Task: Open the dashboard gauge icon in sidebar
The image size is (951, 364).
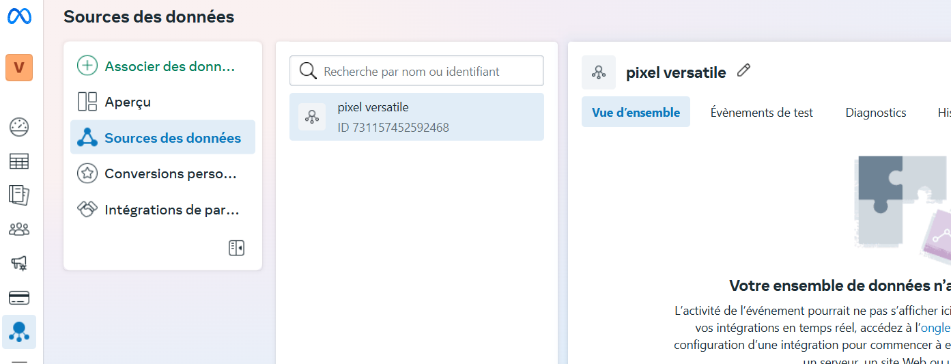Action: point(19,127)
